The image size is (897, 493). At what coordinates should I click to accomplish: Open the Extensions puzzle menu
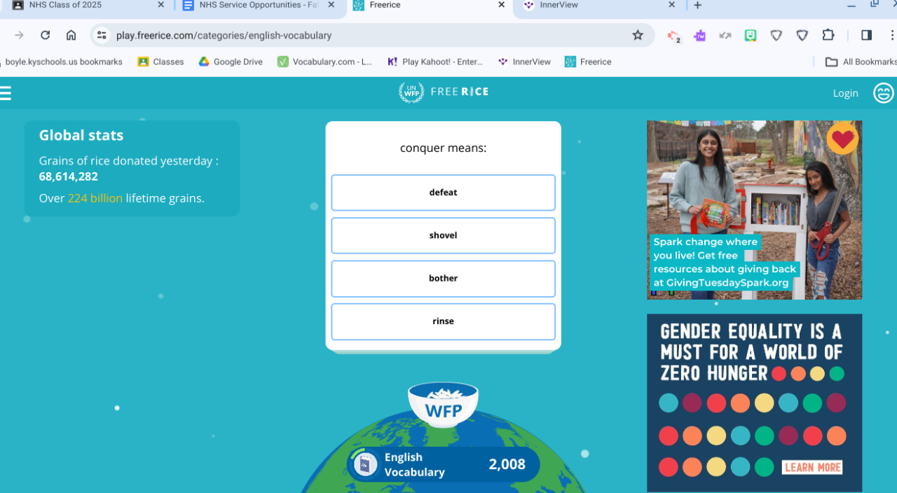[x=828, y=35]
